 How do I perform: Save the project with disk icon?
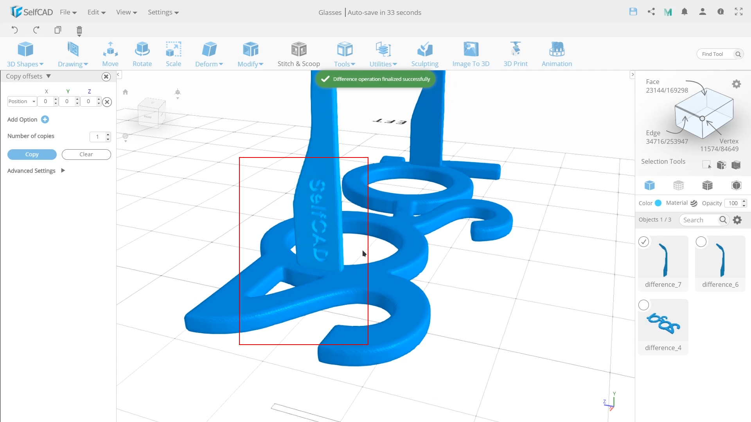tap(633, 12)
